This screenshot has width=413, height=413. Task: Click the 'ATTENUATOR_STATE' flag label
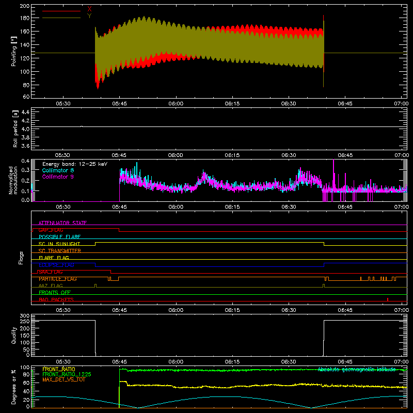click(x=62, y=223)
